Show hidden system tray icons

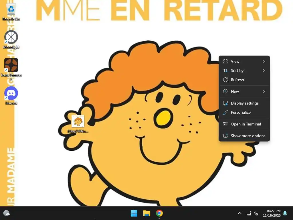click(240, 213)
